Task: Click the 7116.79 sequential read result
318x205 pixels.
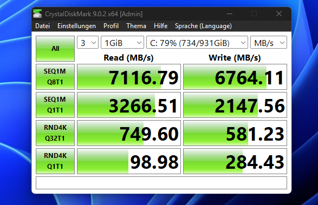Action: pyautogui.click(x=129, y=77)
